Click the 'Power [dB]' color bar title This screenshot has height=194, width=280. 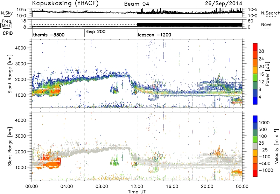[267, 74]
